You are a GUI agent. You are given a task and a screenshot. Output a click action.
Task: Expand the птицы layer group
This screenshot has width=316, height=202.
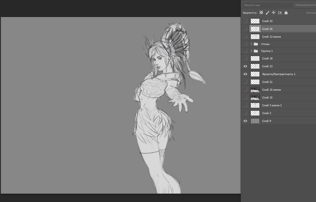point(251,44)
